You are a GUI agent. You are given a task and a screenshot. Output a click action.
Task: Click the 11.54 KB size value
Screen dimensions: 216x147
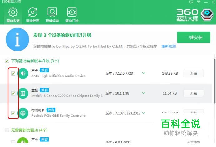170,93
